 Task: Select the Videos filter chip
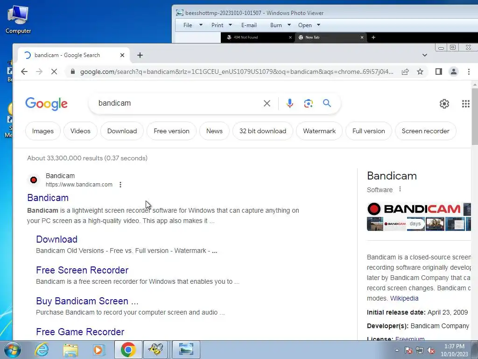coord(80,131)
